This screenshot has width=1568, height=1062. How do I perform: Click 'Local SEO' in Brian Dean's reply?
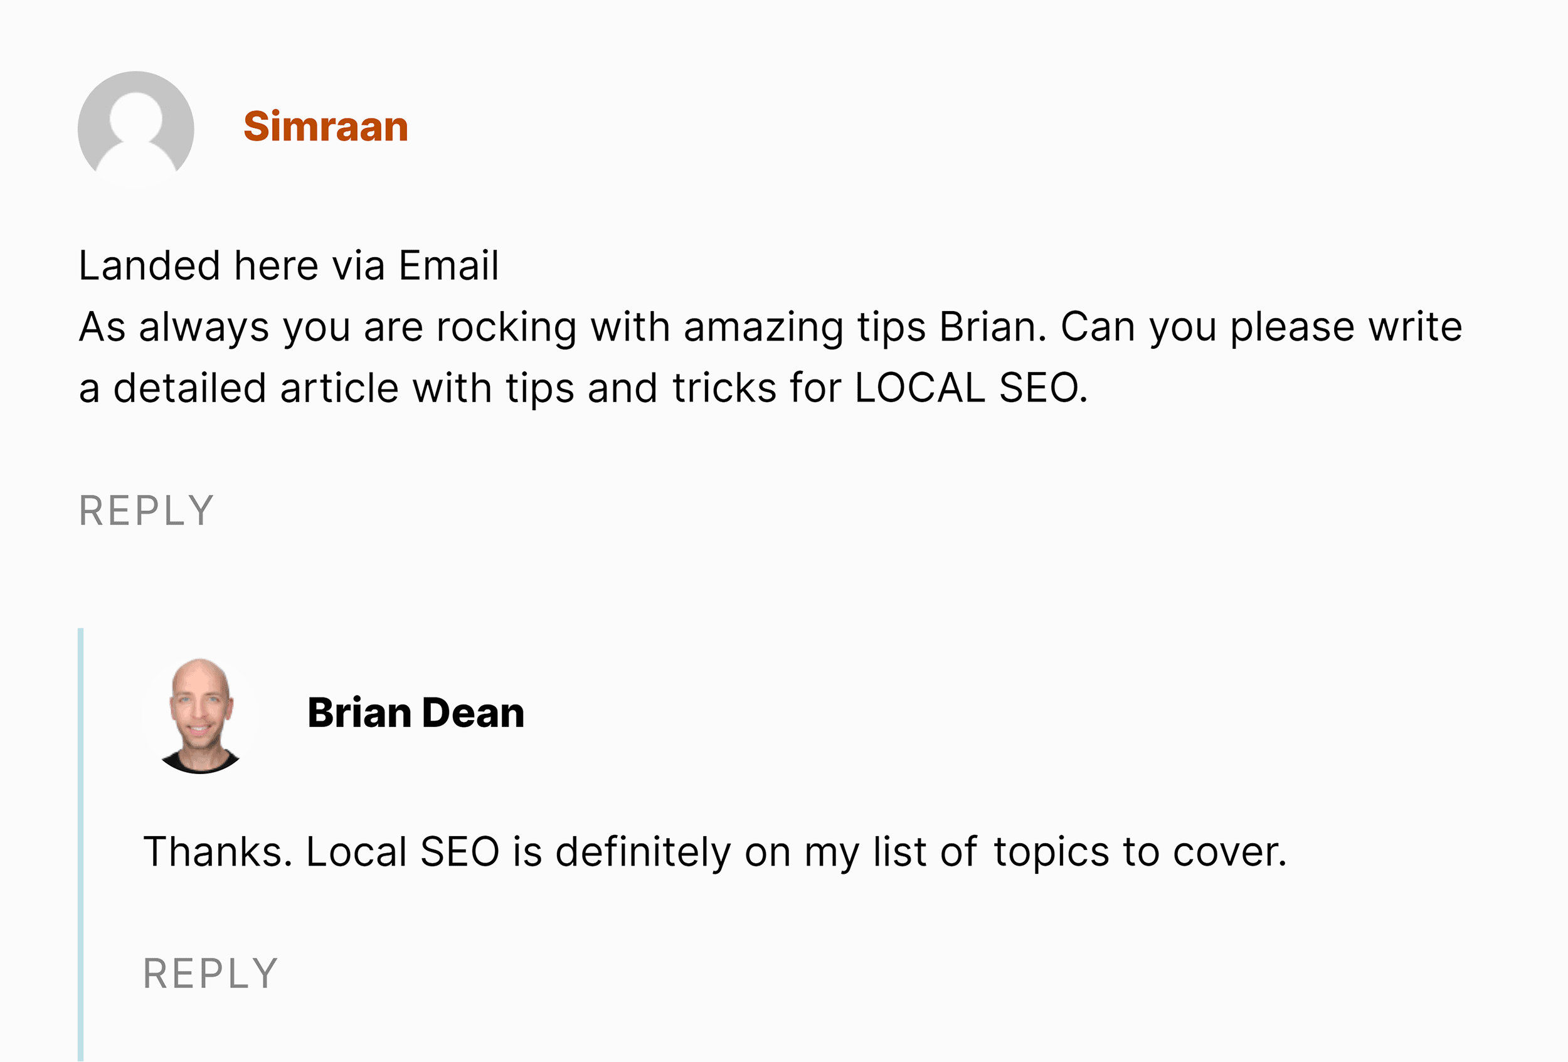tap(403, 851)
